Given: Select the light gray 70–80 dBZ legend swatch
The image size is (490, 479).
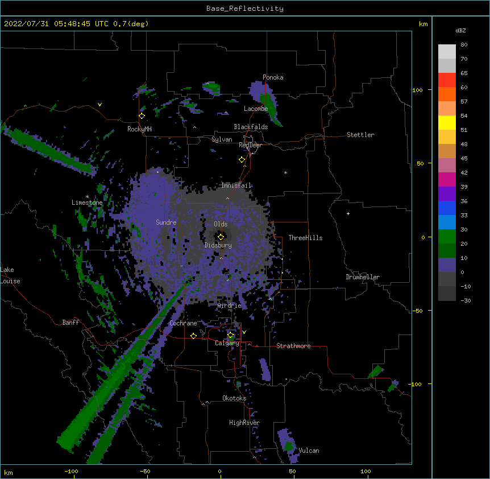Looking at the screenshot, I should pos(447,51).
